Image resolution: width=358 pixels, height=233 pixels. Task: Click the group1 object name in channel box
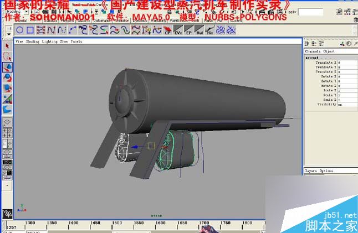[x=312, y=58]
